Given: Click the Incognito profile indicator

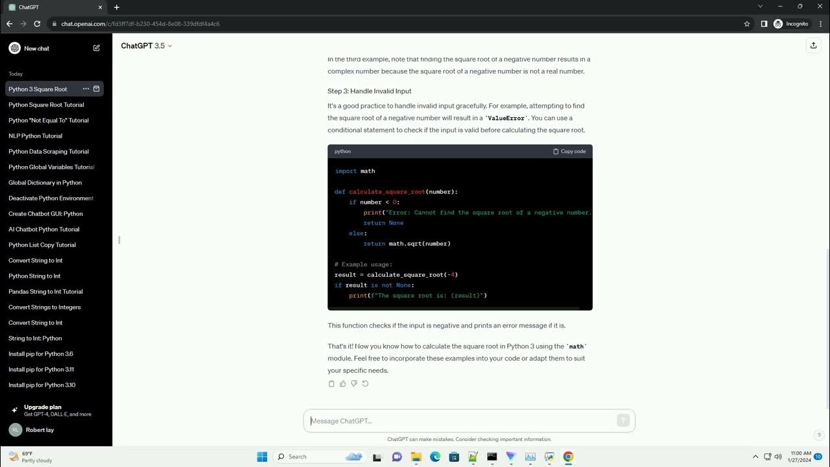Looking at the screenshot, I should [x=791, y=23].
